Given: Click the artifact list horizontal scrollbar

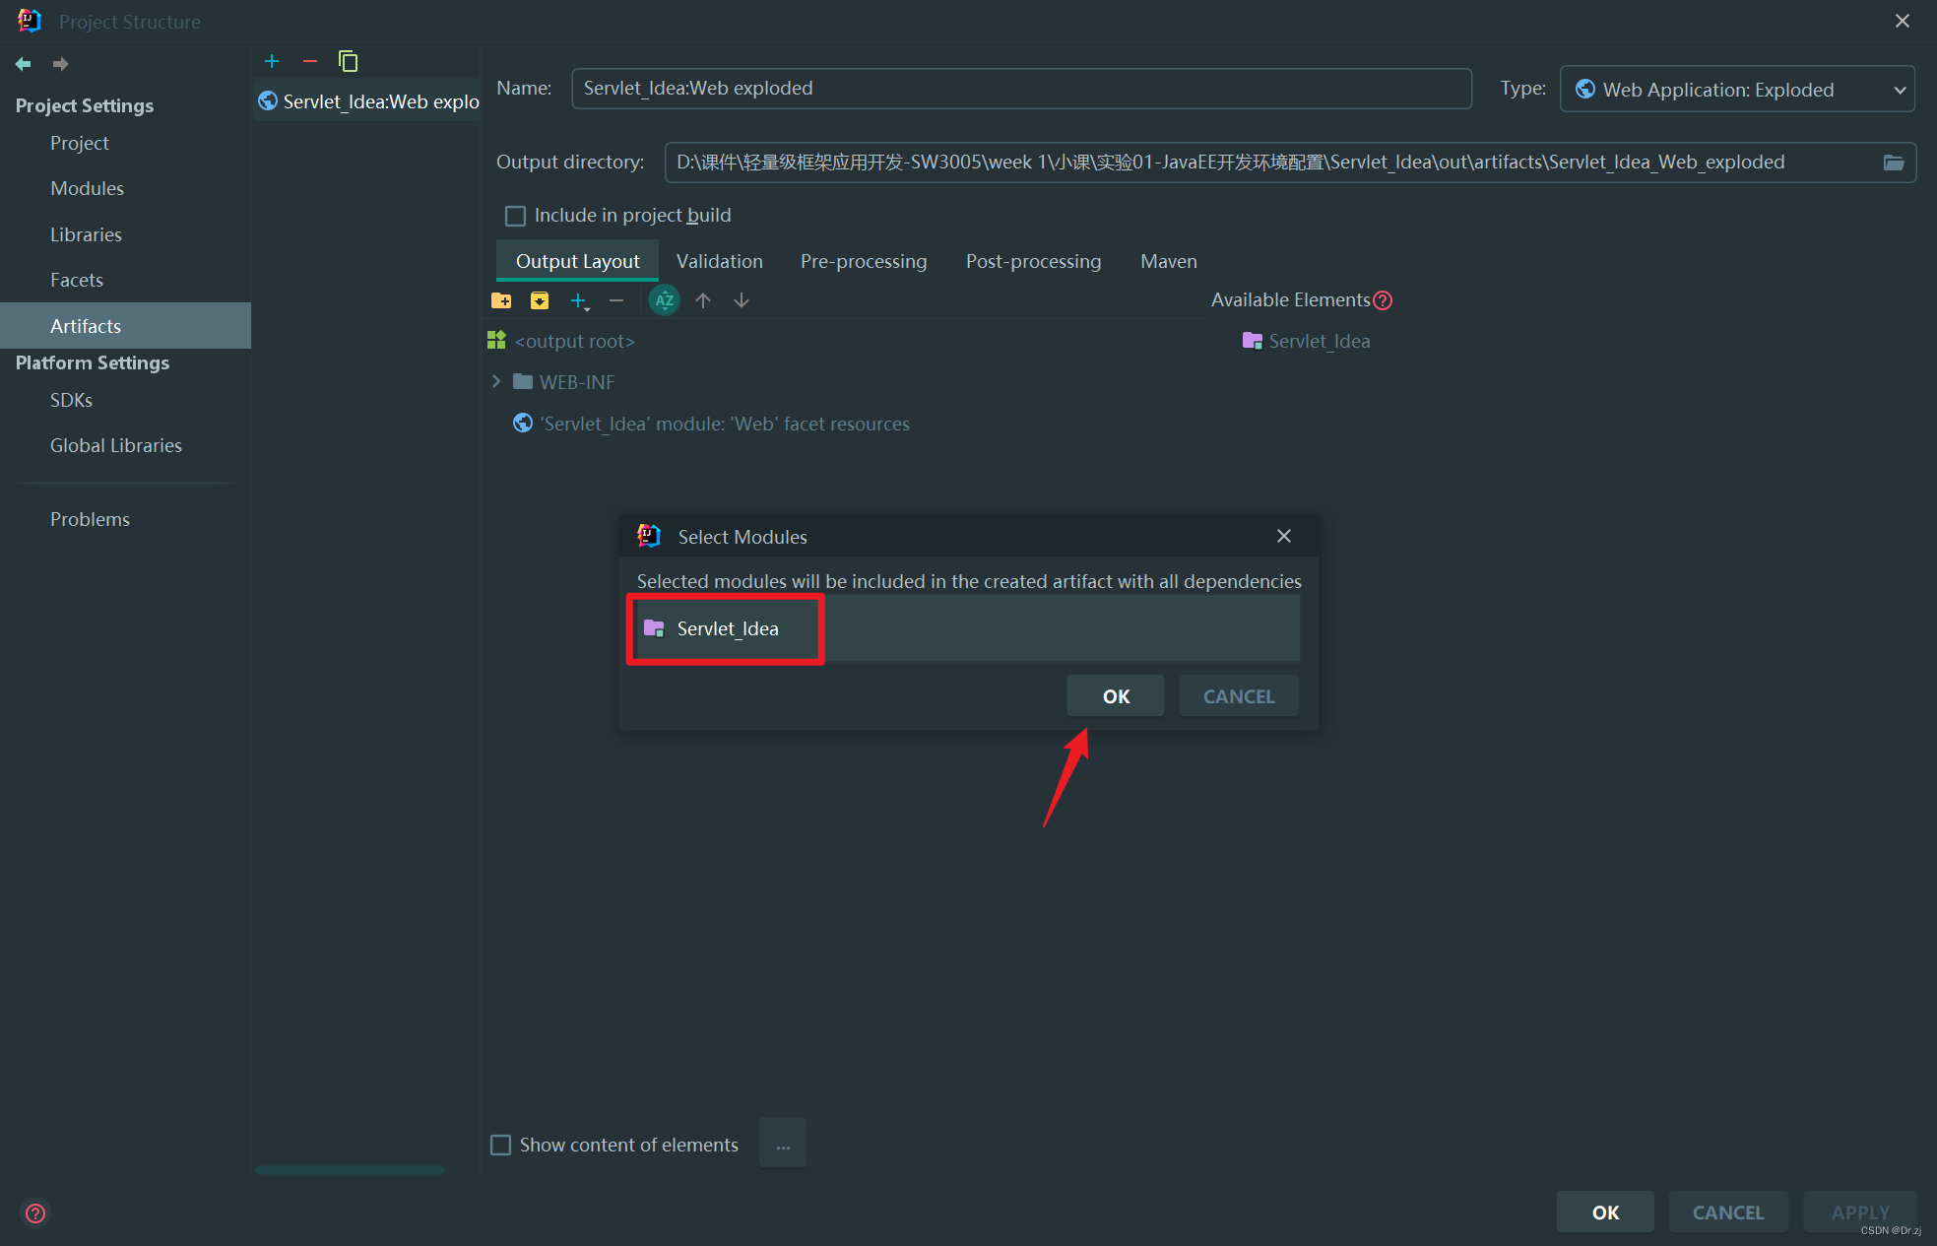Looking at the screenshot, I should pyautogui.click(x=350, y=1170).
